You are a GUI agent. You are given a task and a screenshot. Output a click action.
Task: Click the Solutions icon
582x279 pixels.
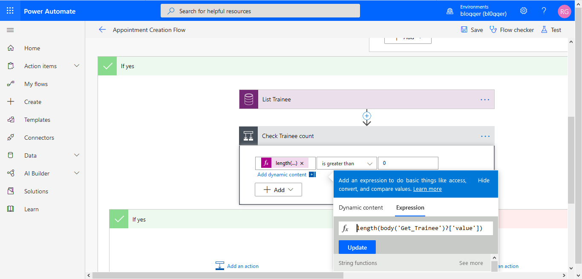(11, 191)
